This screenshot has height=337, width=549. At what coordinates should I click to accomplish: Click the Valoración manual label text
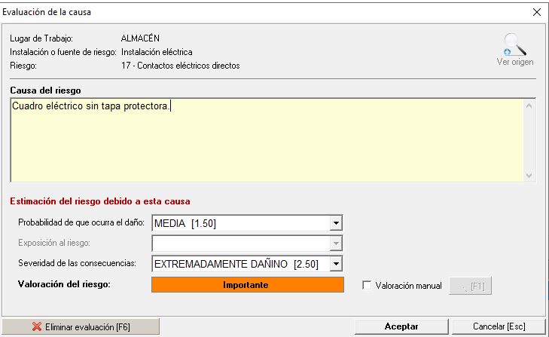408,286
